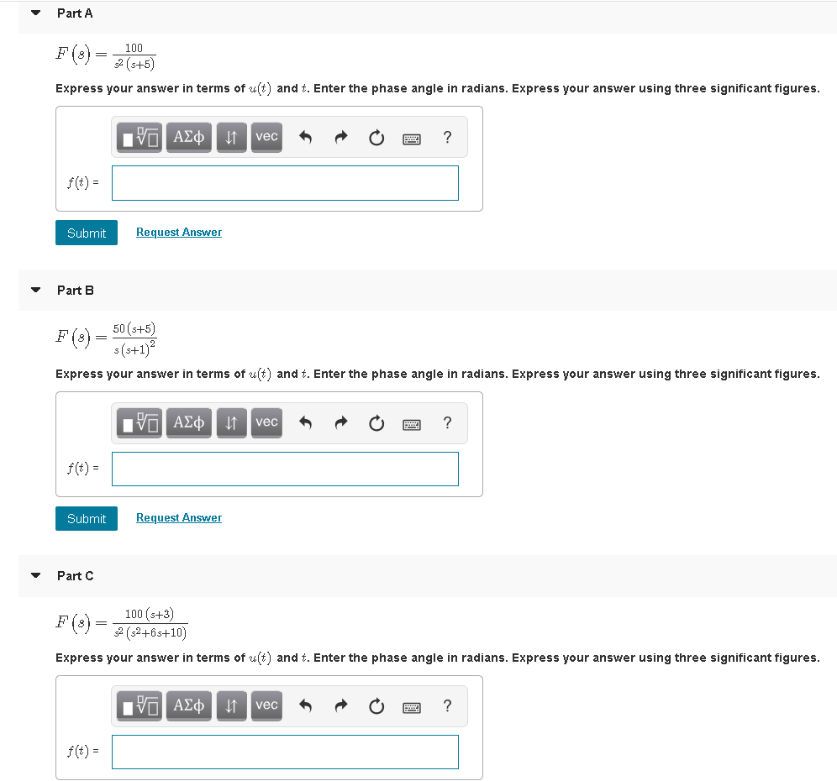Submit the answer for Part A
Viewport: 837px width, 781px height.
pyautogui.click(x=86, y=233)
